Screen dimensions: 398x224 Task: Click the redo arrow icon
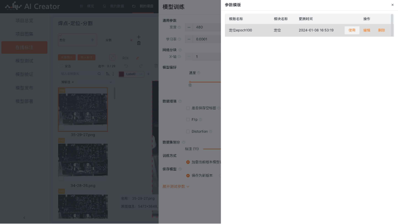tap(140, 66)
